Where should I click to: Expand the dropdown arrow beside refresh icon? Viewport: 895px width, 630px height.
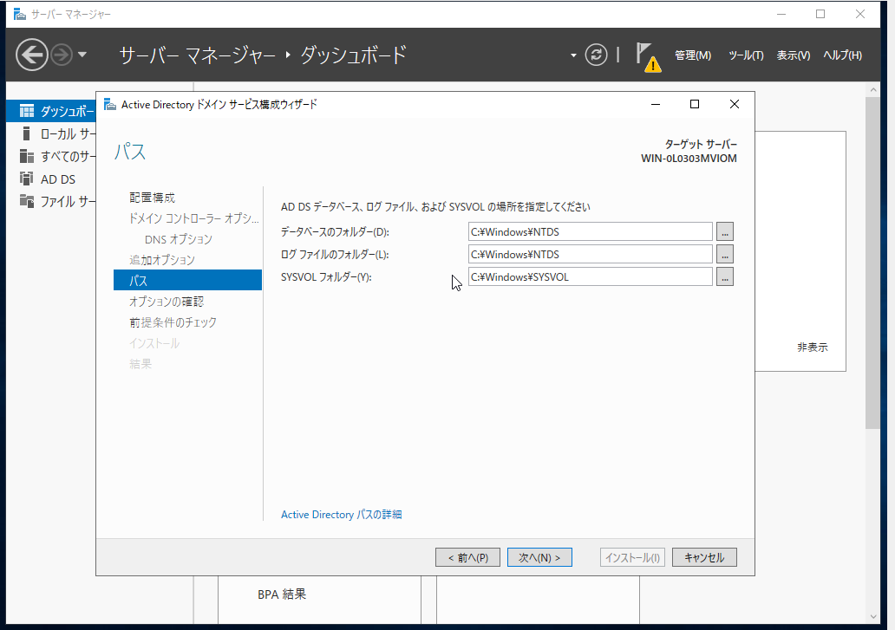point(573,55)
